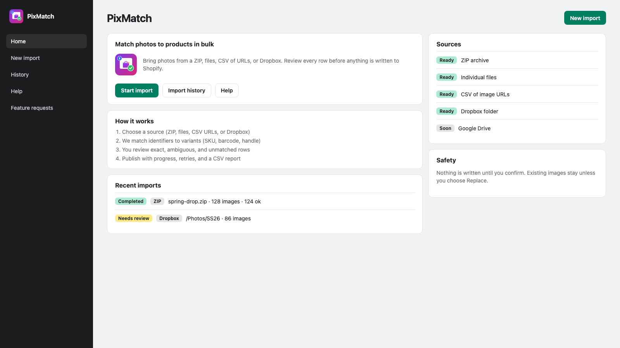Click the green New import button

pyautogui.click(x=585, y=18)
